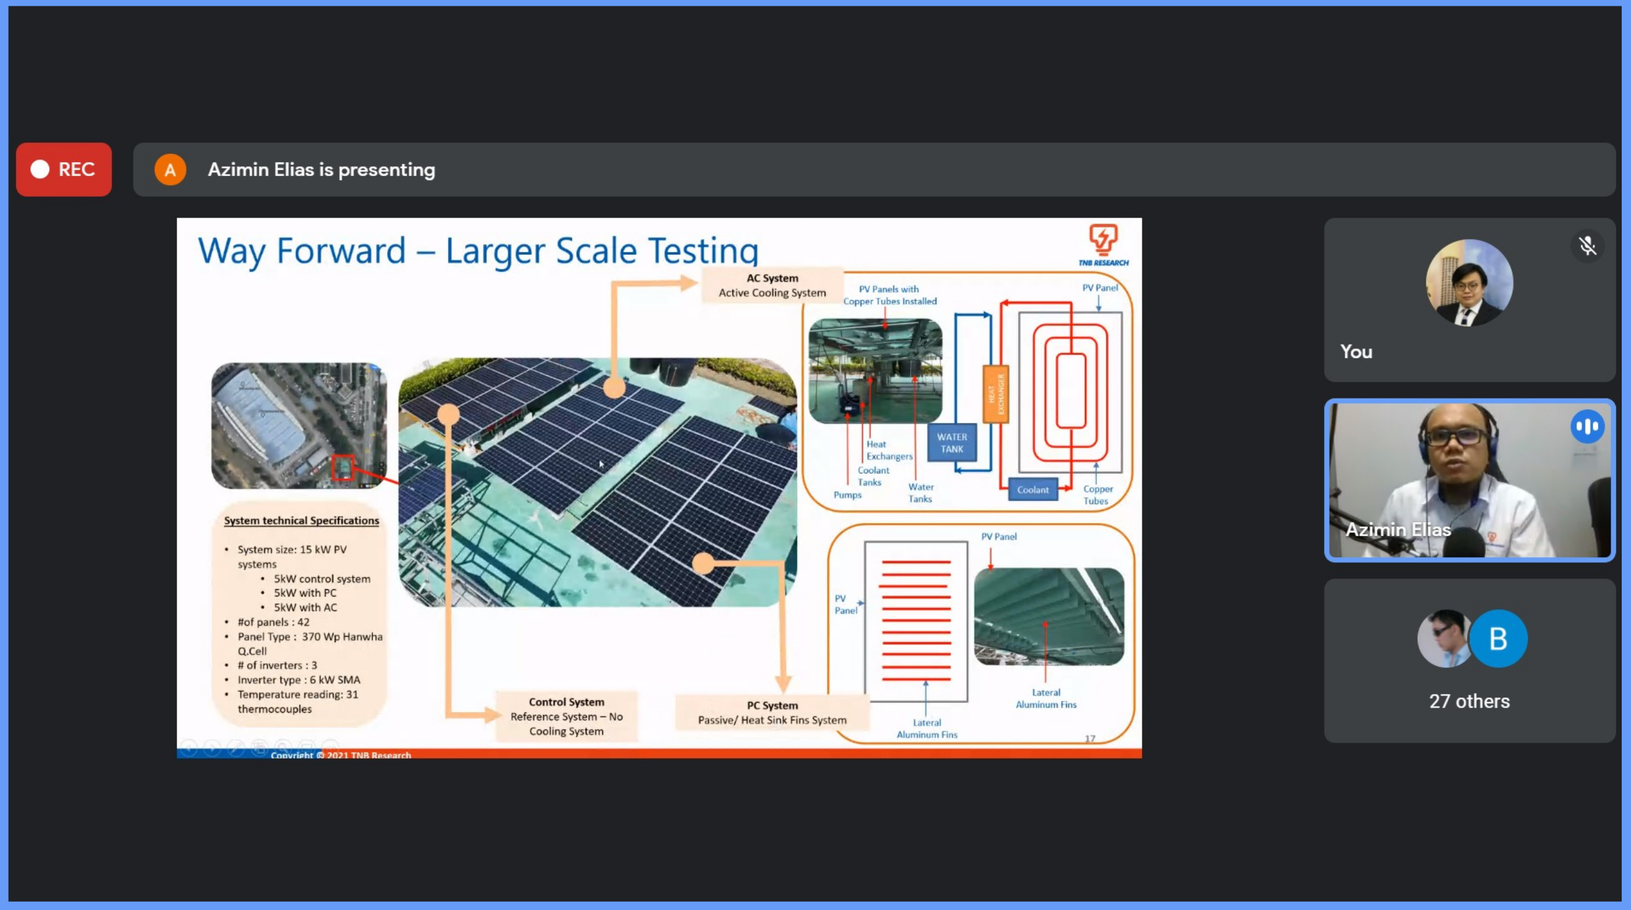Screen dimensions: 1631x910
Task: Click the next slide arrow control
Action: pyautogui.click(x=212, y=747)
